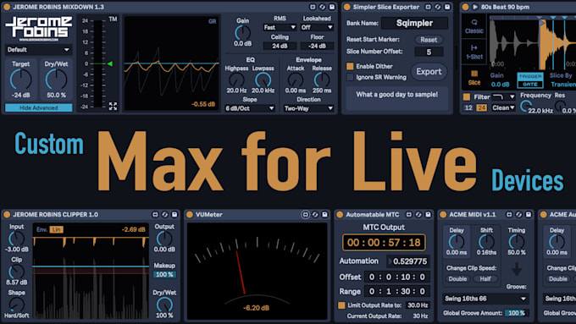Toggle Limit Output Rate checkbox
Image resolution: width=576 pixels, height=324 pixels.
point(341,305)
